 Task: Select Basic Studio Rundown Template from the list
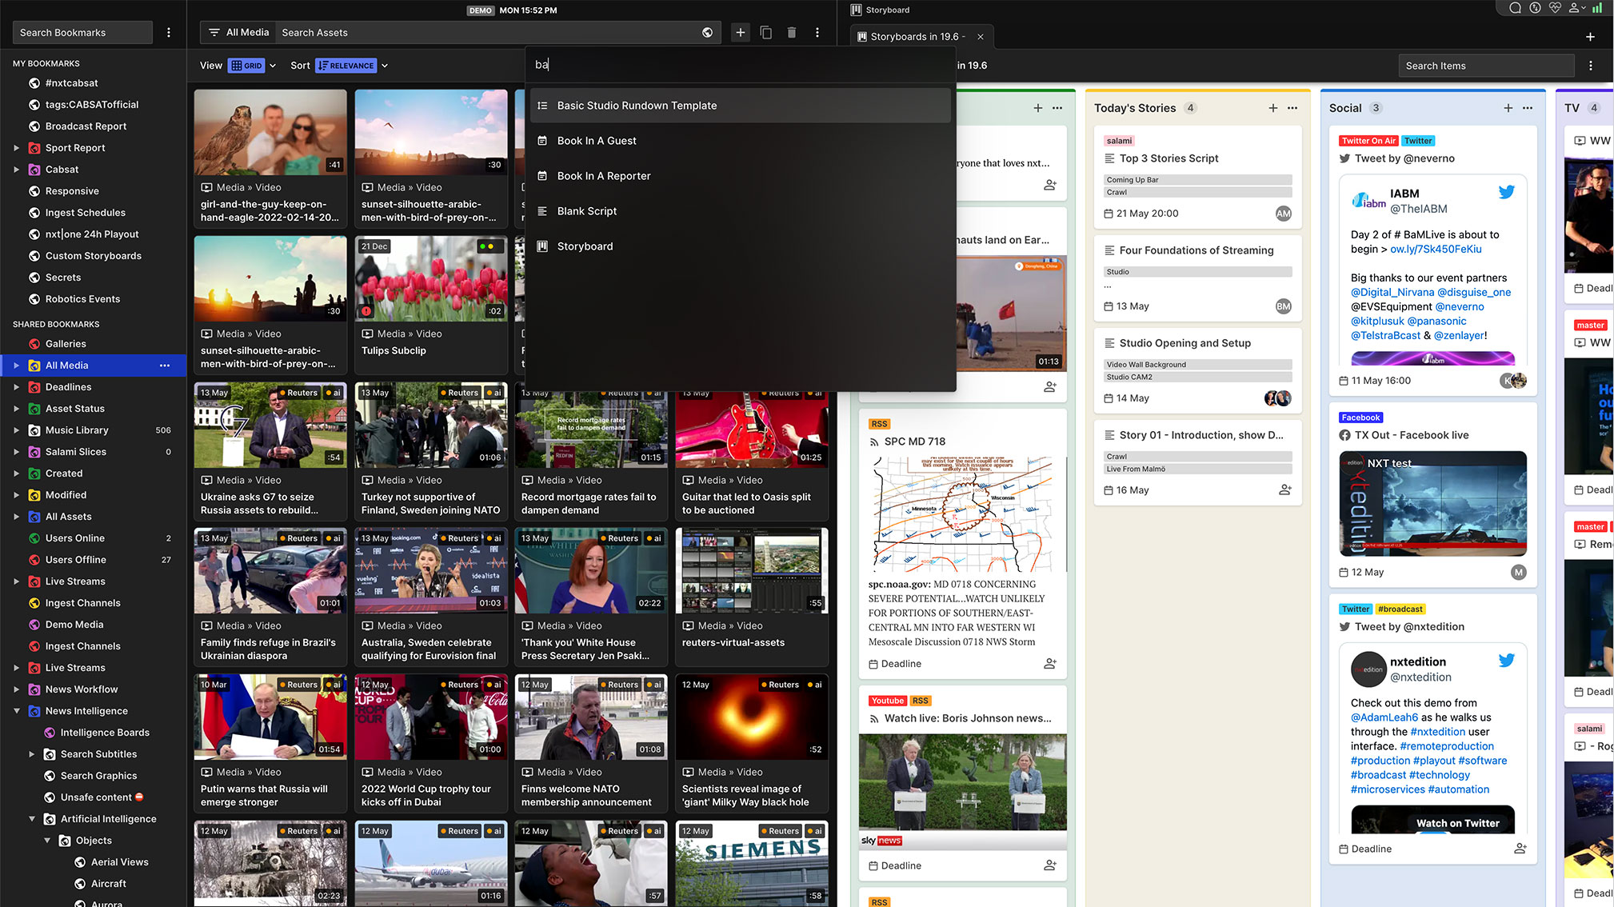tap(637, 106)
